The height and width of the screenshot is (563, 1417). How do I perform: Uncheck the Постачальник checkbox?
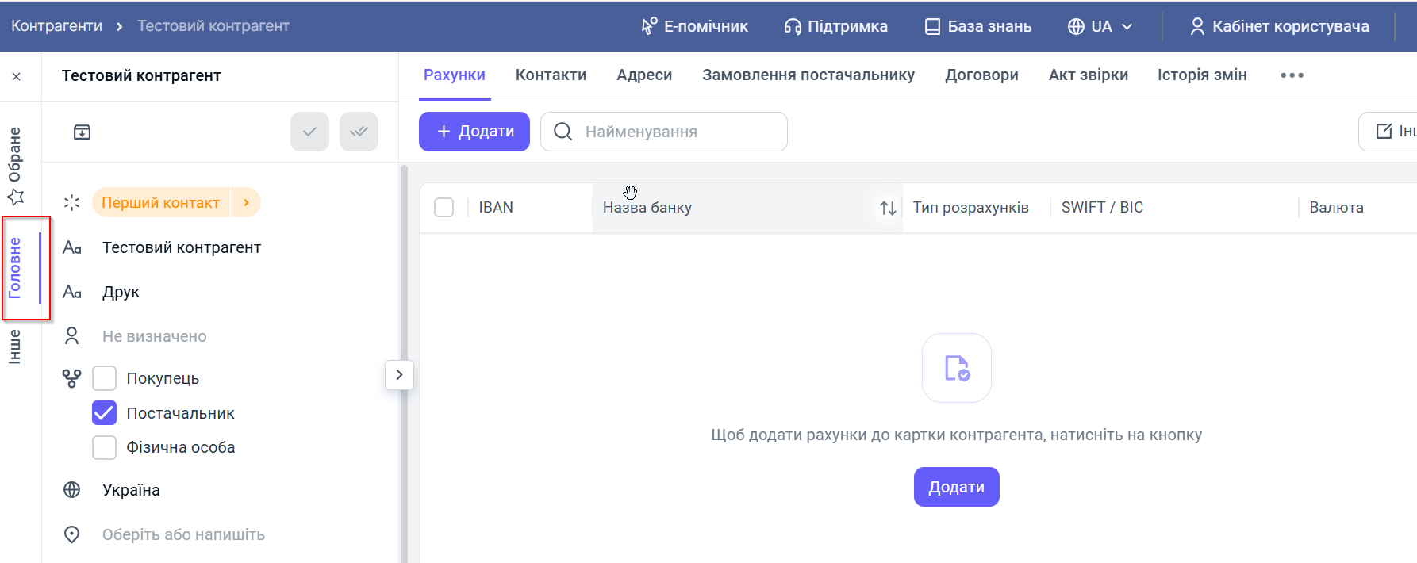105,413
